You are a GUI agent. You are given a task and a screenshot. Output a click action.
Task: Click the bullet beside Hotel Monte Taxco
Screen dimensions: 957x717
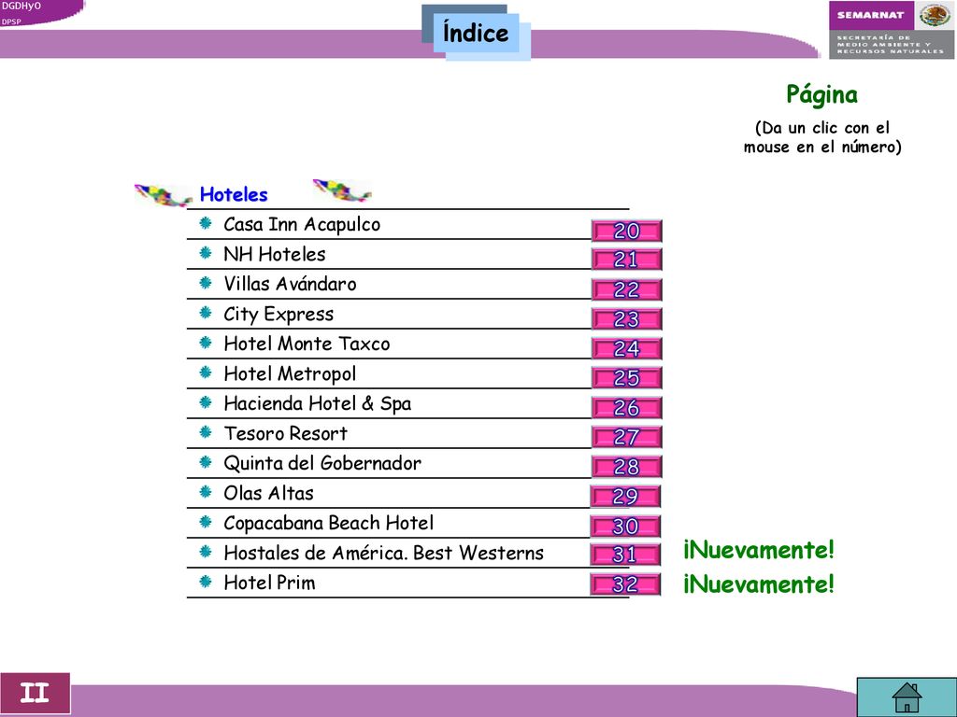(x=206, y=342)
